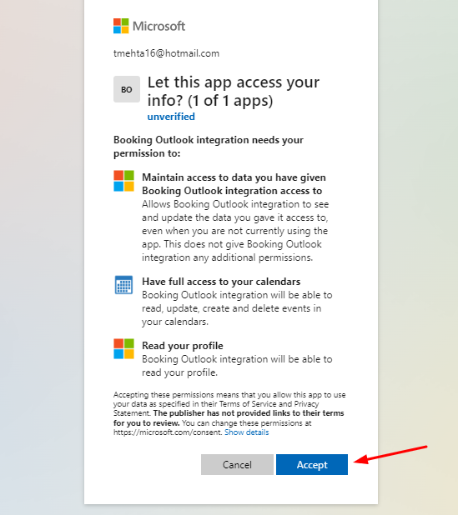The height and width of the screenshot is (515, 458).
Task: Click 'Have full access to your calendars' heading
Action: 221,282
